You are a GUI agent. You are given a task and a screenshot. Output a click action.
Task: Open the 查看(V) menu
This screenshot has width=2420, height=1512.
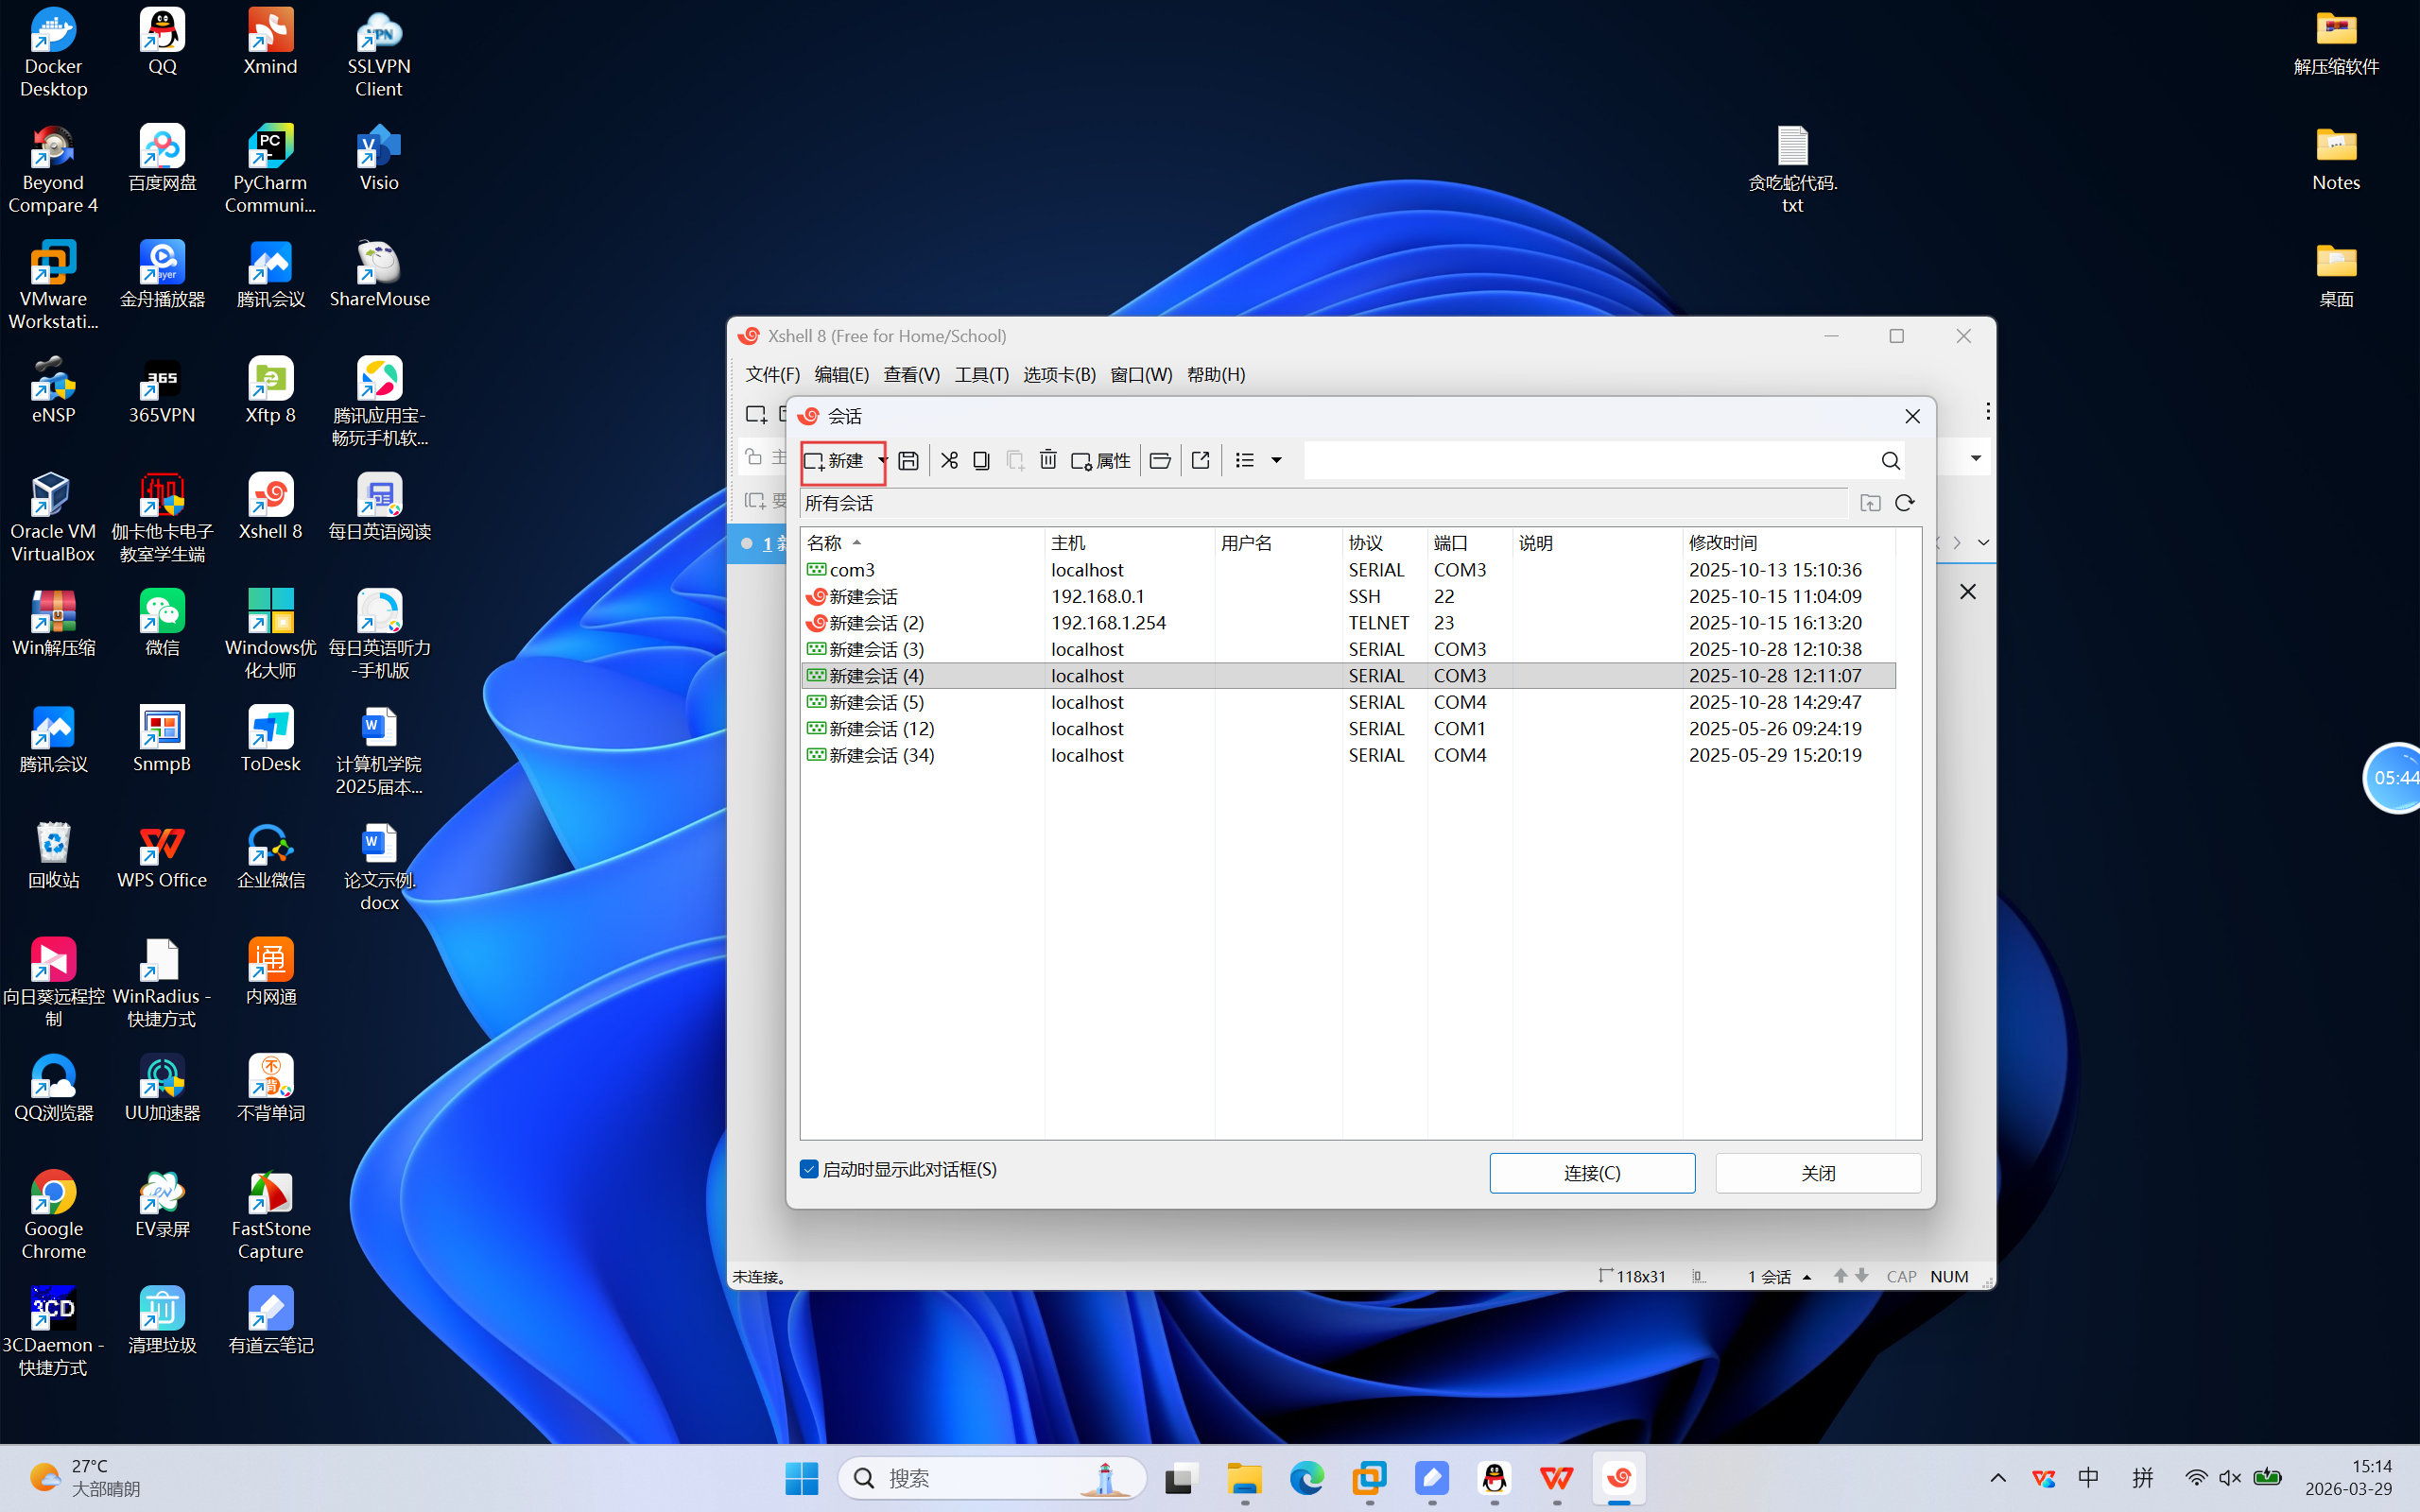pos(910,374)
